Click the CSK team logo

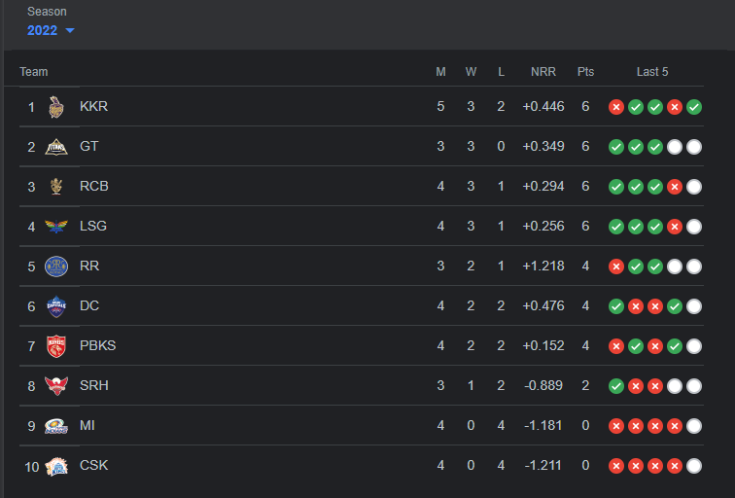[x=56, y=466]
